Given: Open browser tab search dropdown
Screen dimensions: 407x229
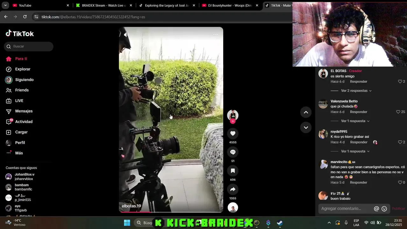Looking at the screenshot, I should click(x=5, y=5).
